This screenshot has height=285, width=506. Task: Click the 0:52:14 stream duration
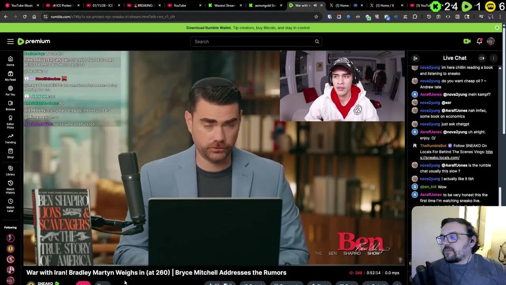[374, 273]
